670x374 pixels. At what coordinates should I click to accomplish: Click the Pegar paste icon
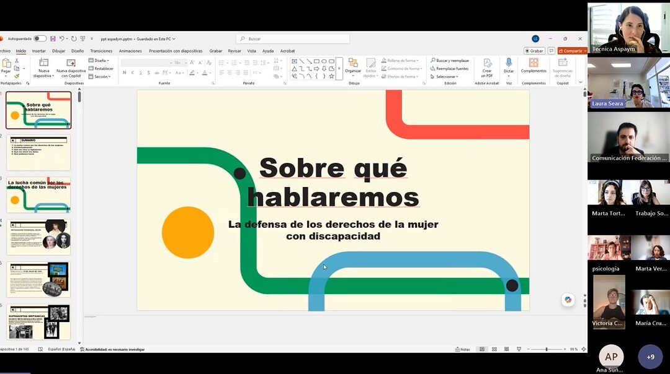coord(6,63)
